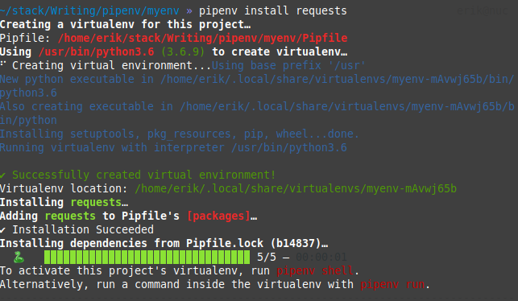Viewport: 518px width, 301px height.
Task: Click line 'Creating a virtualenv for this project…'
Action: click(x=125, y=24)
